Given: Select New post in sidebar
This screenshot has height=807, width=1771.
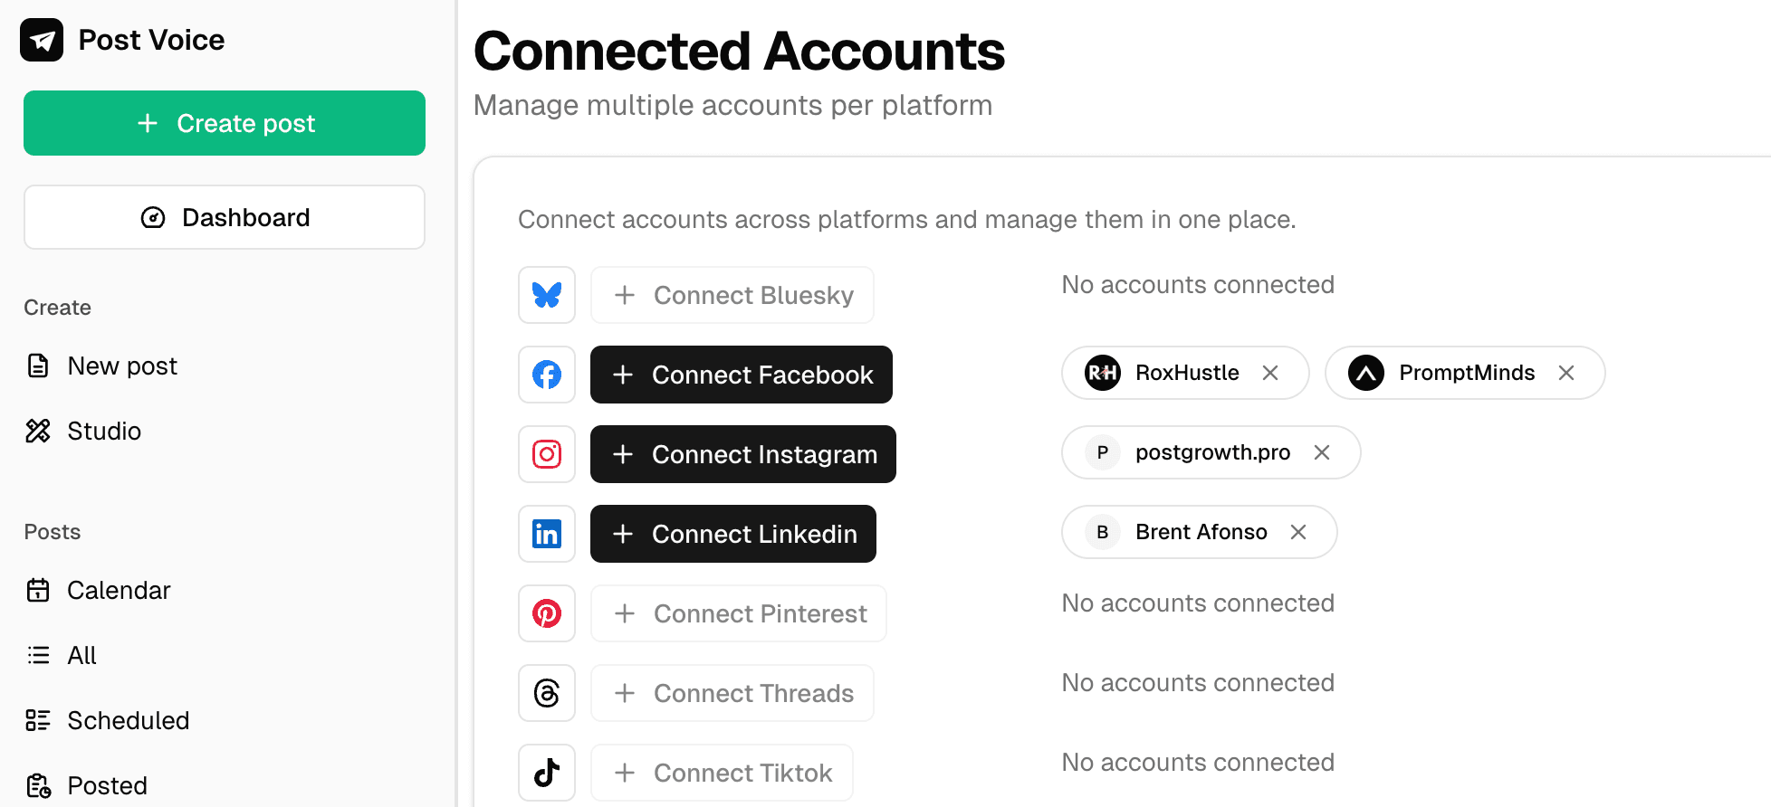Looking at the screenshot, I should [121, 366].
